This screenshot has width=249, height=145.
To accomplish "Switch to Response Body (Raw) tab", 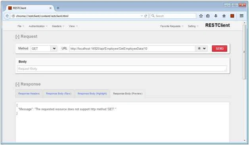I will 59,94.
